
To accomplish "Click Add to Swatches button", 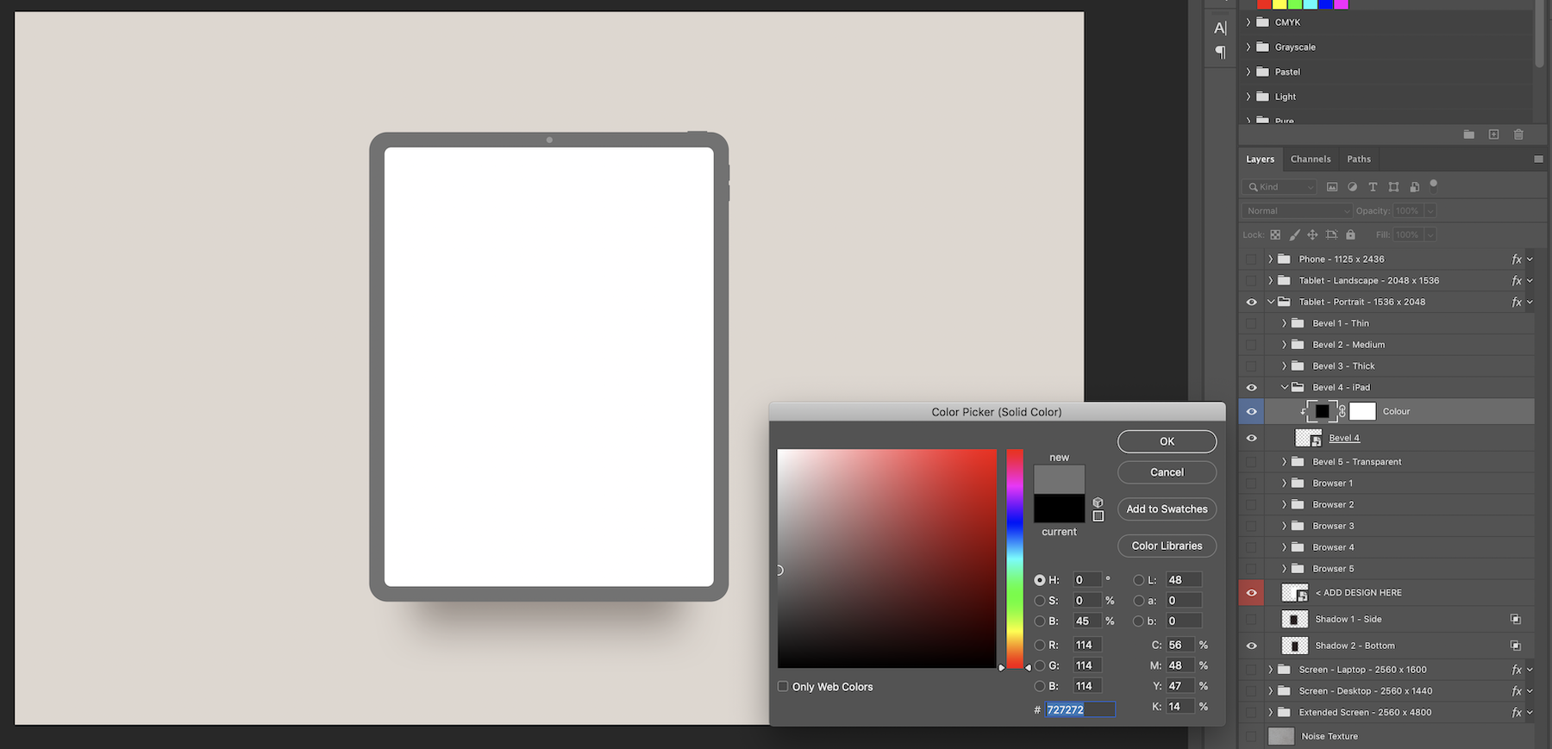I will point(1167,509).
